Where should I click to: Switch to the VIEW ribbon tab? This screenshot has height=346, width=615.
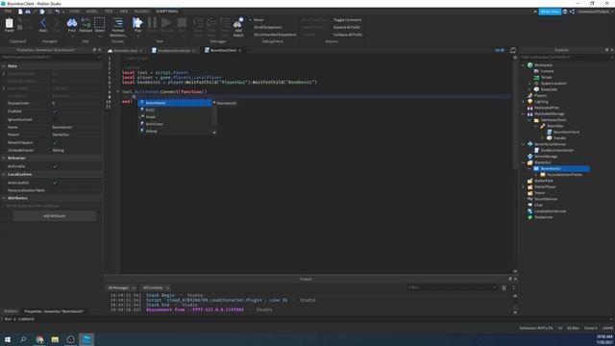coord(124,12)
